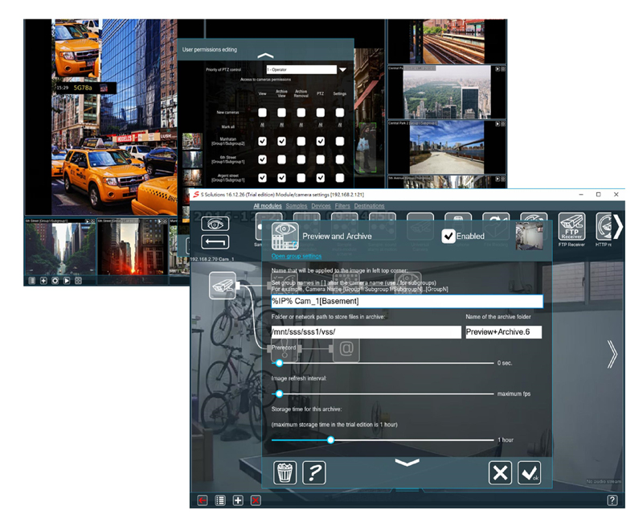Toggle the Enabled checkbox for Preview and Archive
Viewport: 643px width, 523px height.
(x=448, y=236)
